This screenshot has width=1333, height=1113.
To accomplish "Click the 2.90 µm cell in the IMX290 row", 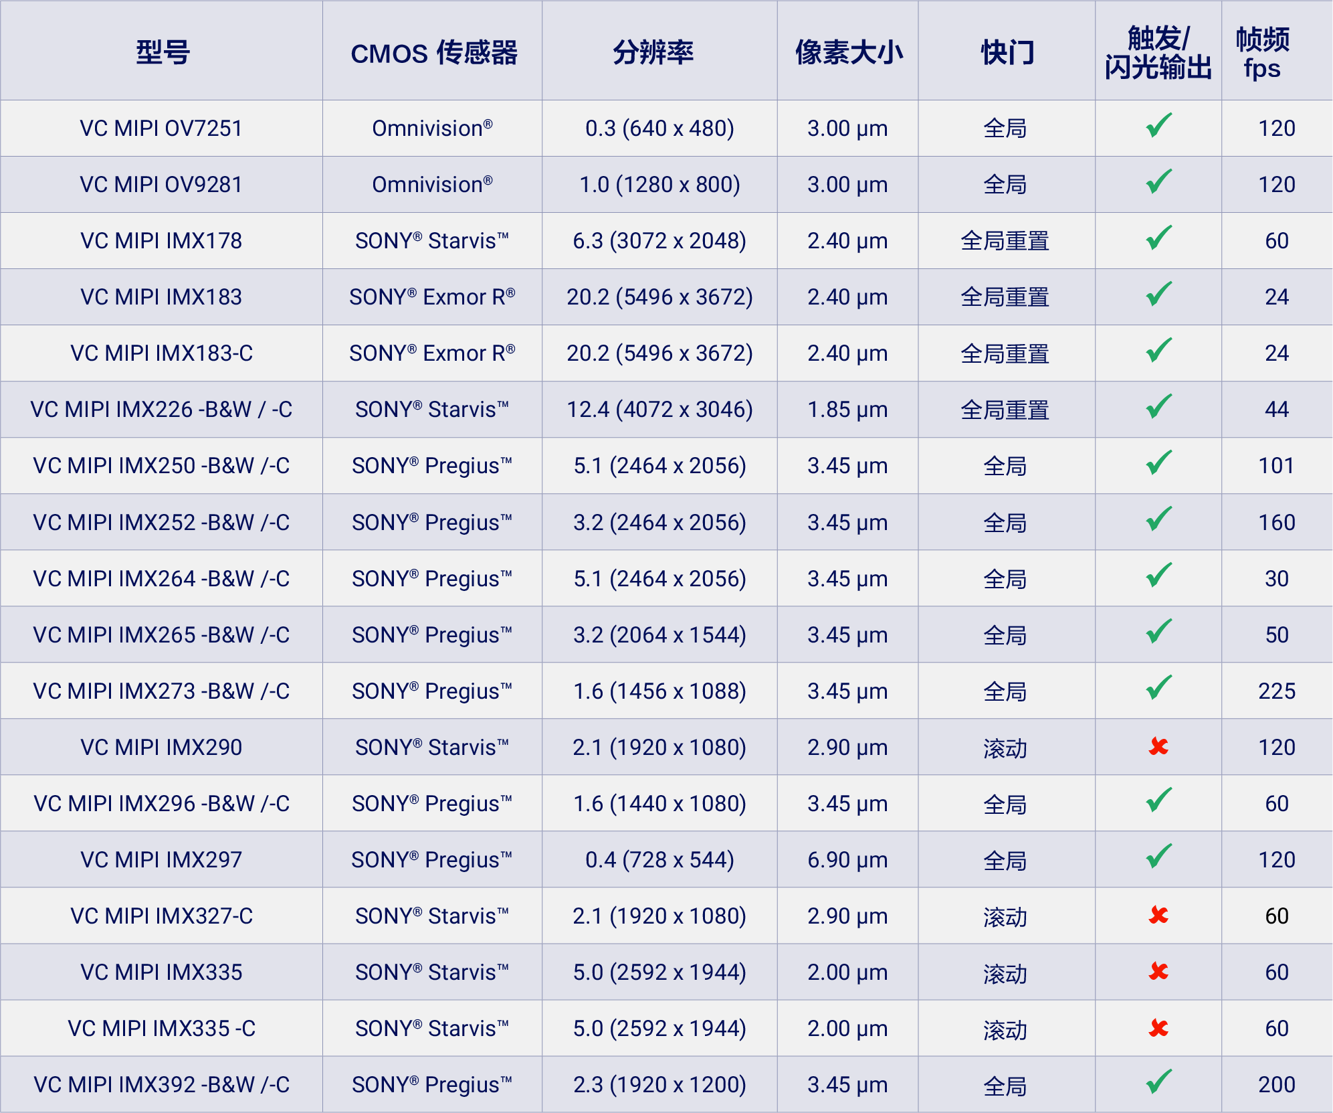I will click(x=847, y=748).
